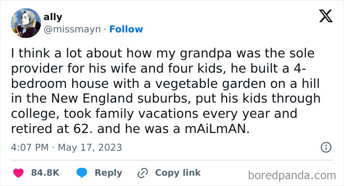Click the display name ally
Image resolution: width=344 pixels, height=186 pixels.
tap(53, 17)
